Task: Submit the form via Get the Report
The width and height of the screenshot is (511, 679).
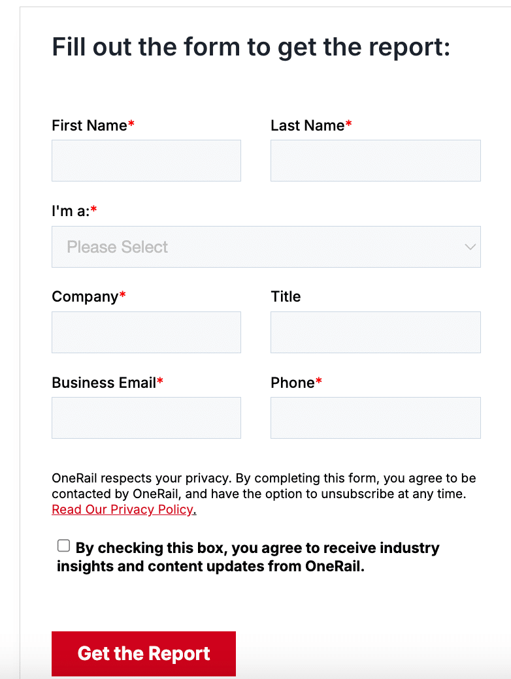Action: 143,654
